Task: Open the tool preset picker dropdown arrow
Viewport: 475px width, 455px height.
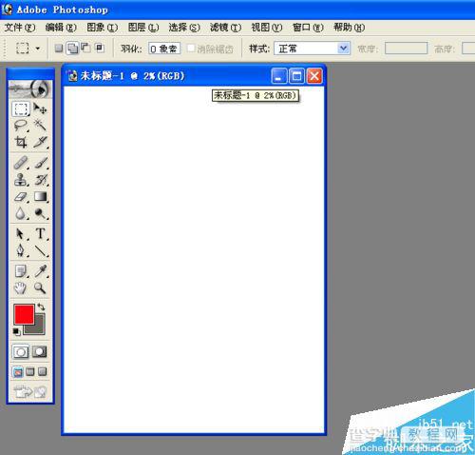Action: [38, 49]
